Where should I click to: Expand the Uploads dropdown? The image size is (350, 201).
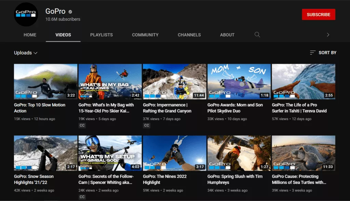tap(26, 53)
